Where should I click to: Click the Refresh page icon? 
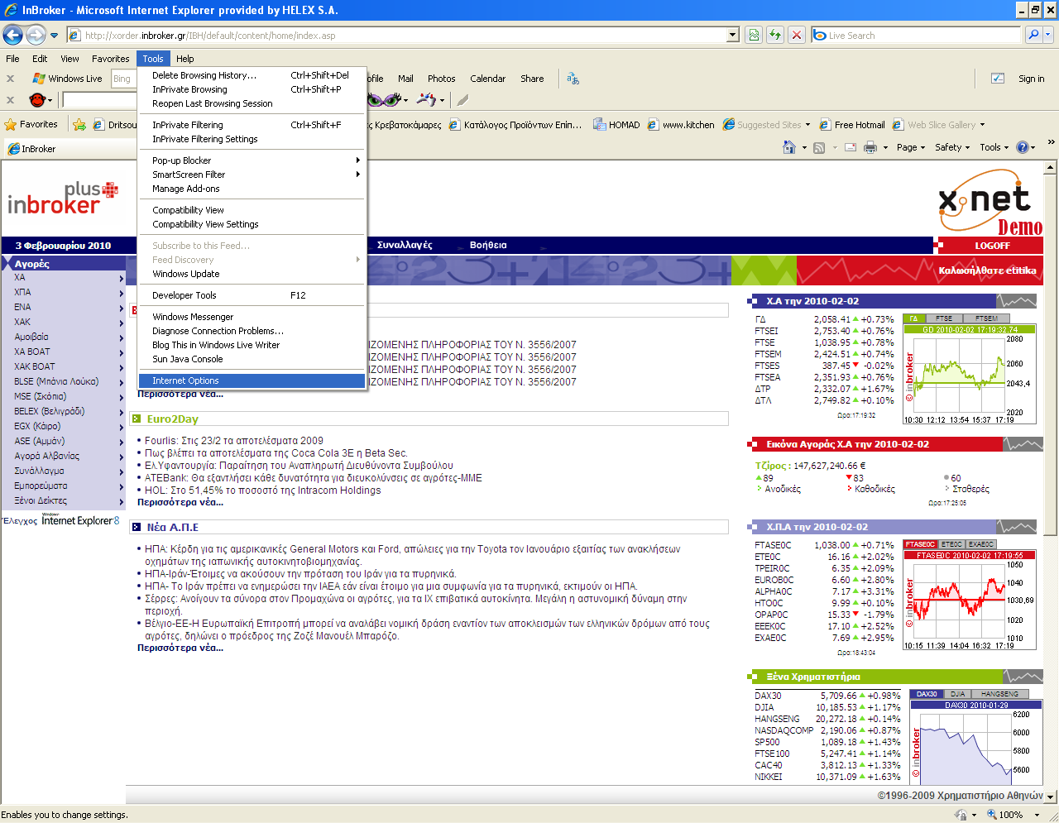pyautogui.click(x=775, y=35)
